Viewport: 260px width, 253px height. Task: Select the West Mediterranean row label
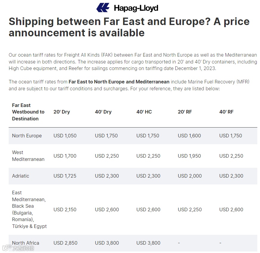[x=28, y=156]
